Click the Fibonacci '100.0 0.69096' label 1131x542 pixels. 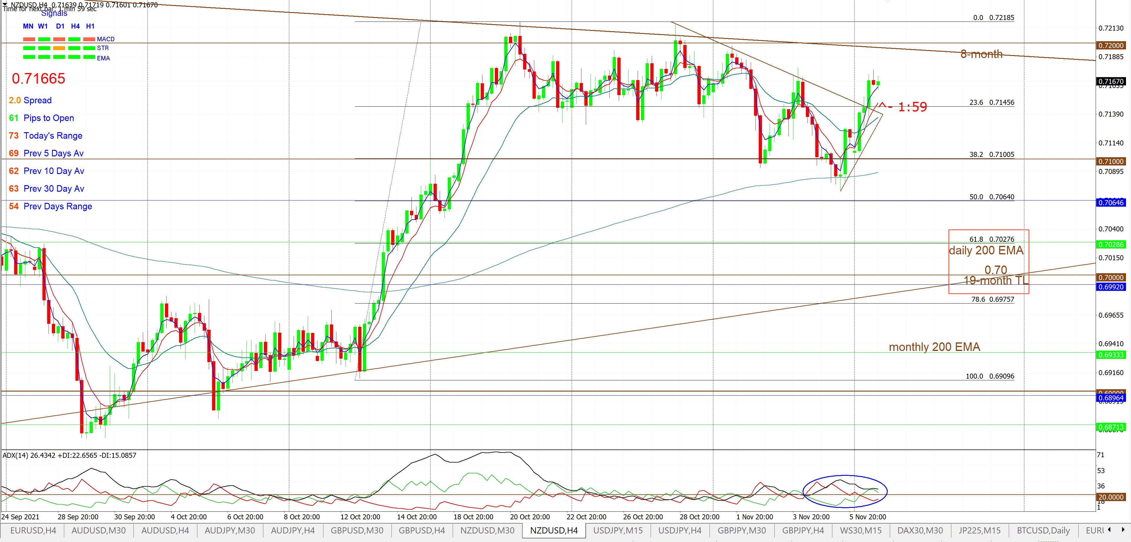[990, 376]
